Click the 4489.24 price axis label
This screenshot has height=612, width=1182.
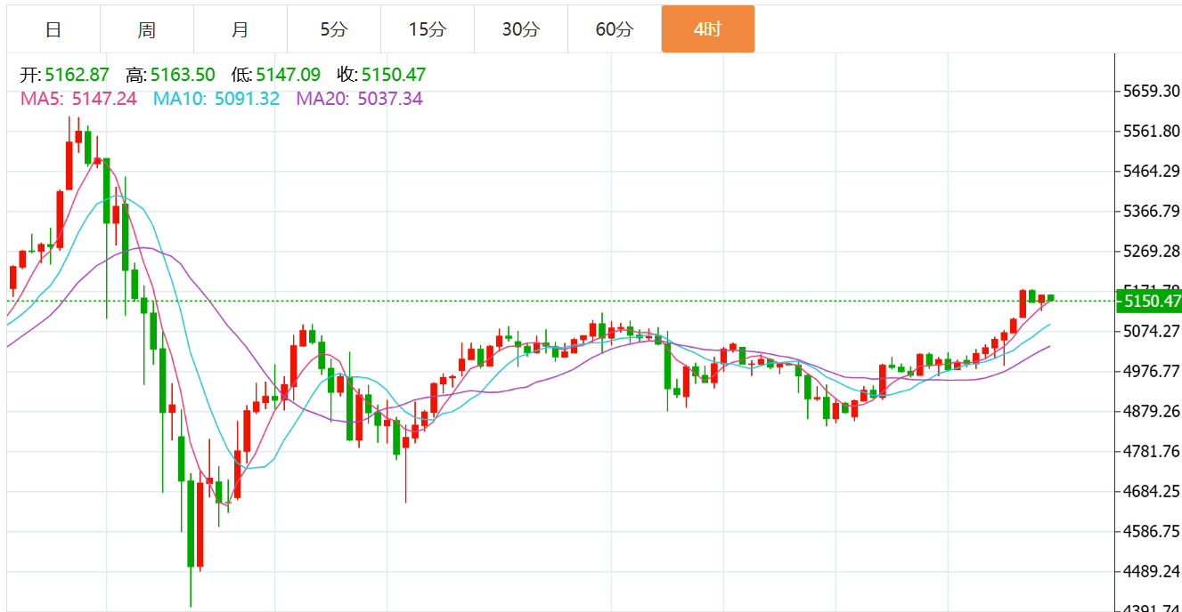1152,571
